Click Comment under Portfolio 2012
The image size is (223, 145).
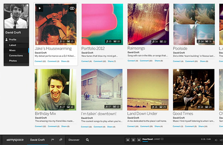pos(98,61)
